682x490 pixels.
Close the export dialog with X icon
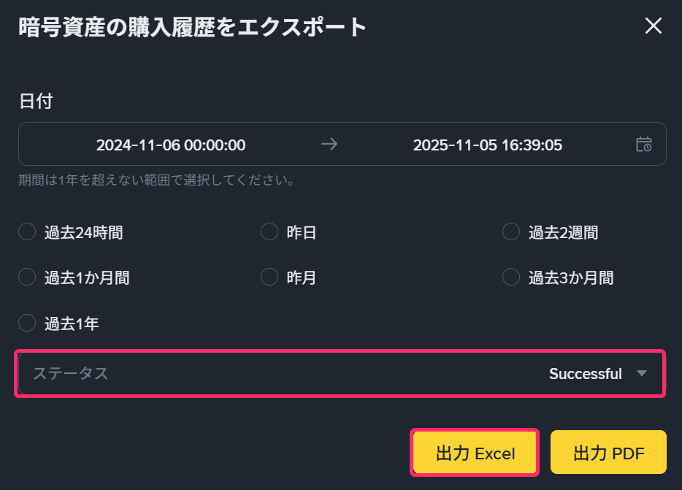pos(653,26)
